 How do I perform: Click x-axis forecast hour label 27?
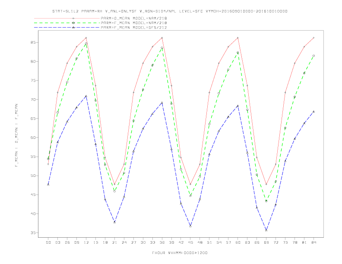[x=133, y=242]
